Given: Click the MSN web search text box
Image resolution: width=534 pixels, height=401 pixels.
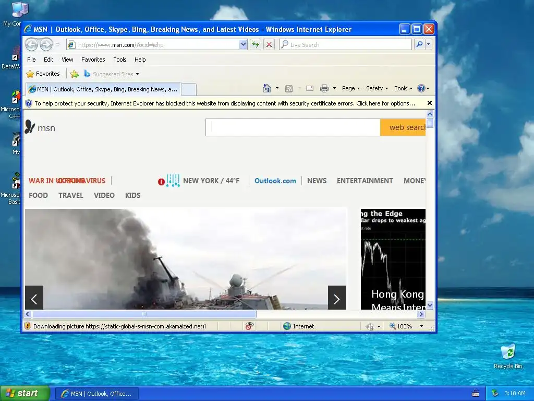Looking at the screenshot, I should tap(293, 127).
